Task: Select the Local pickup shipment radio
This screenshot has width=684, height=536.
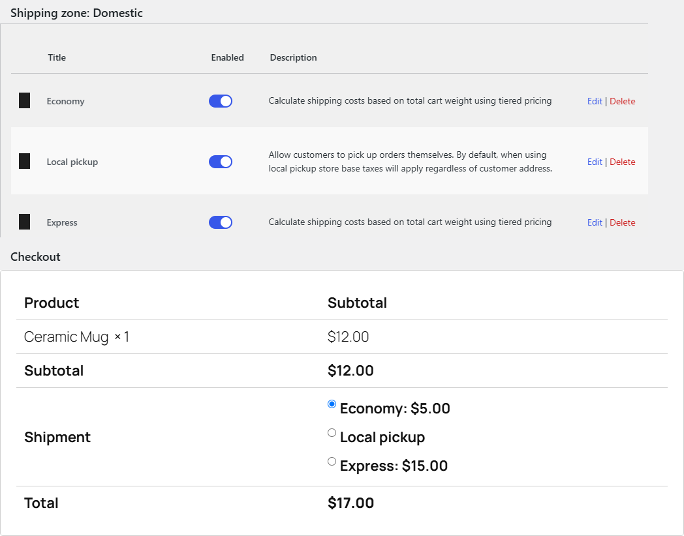Action: point(332,433)
